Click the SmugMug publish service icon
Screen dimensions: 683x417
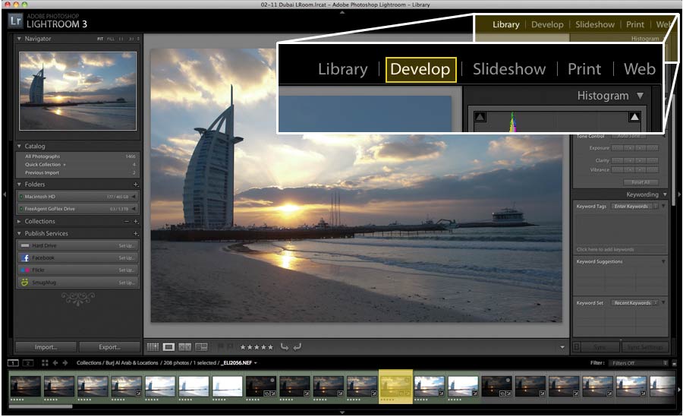[x=25, y=283]
